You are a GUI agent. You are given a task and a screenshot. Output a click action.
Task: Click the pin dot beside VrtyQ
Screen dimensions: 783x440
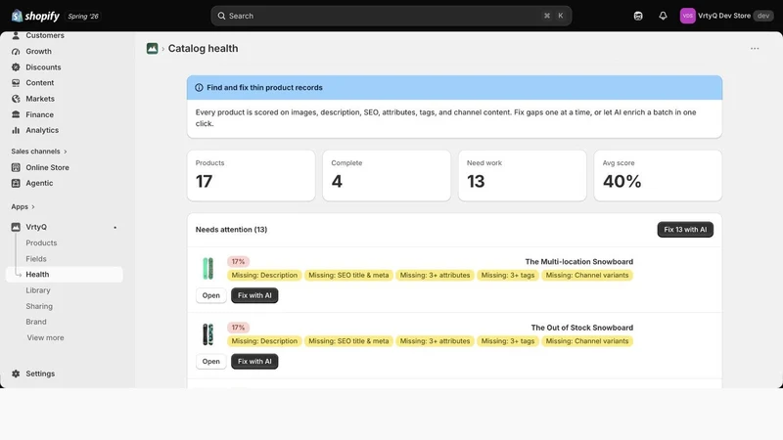pos(115,228)
